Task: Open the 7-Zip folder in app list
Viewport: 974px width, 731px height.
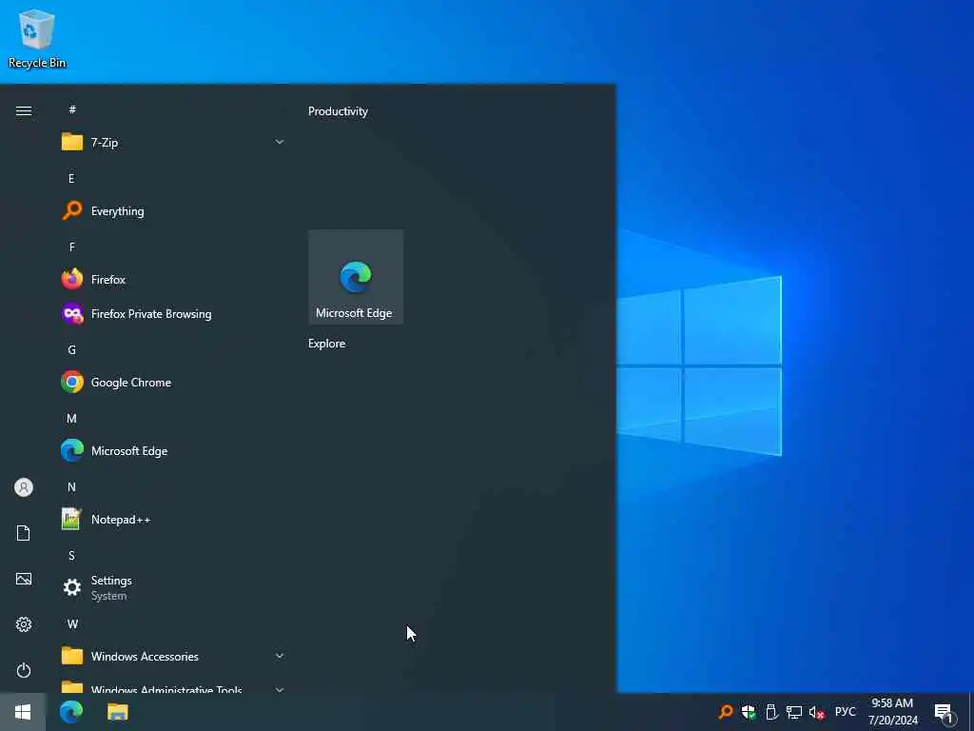Action: 173,143
